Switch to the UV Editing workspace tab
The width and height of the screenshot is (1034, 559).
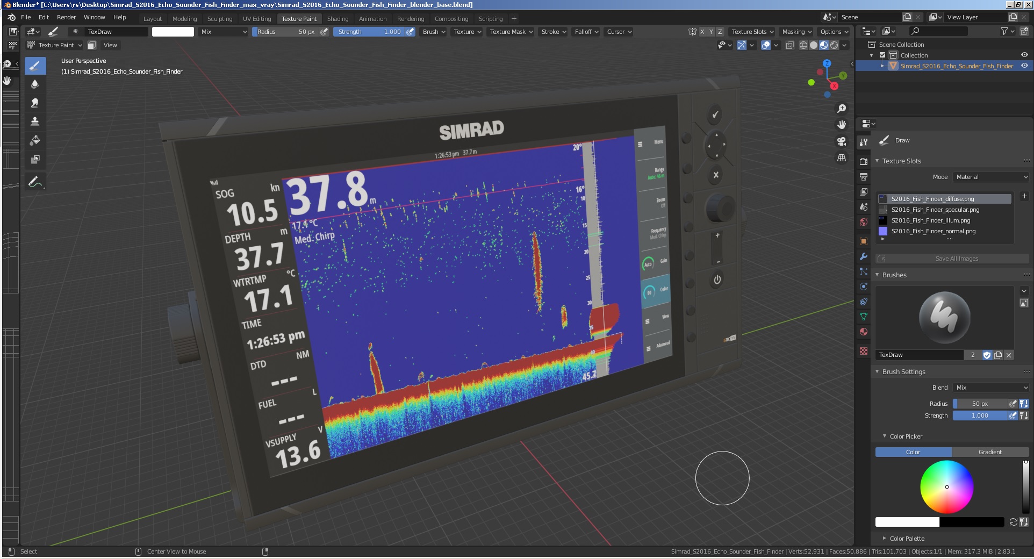(257, 19)
